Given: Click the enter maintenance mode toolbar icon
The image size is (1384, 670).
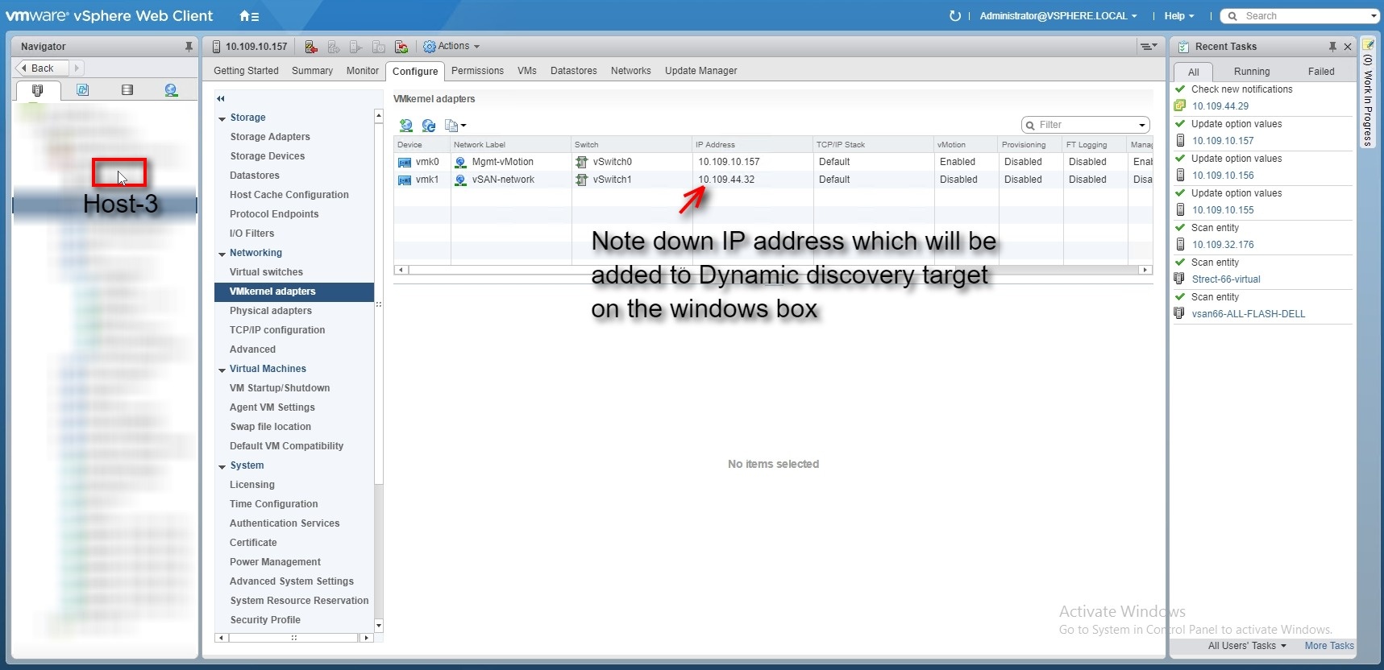Looking at the screenshot, I should click(x=311, y=47).
